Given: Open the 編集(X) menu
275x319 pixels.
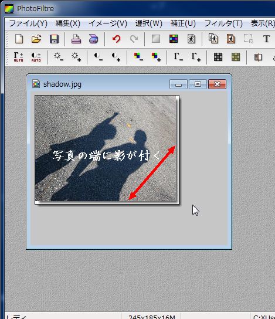Looking at the screenshot, I should [68, 23].
